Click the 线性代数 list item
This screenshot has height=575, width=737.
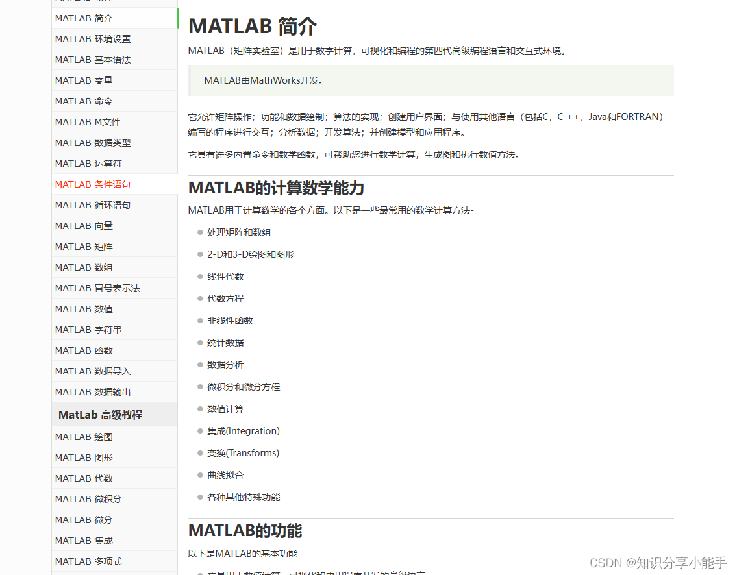[x=225, y=276]
